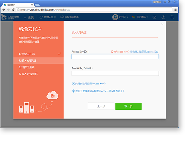Open the Access Key security question link

coord(100,91)
